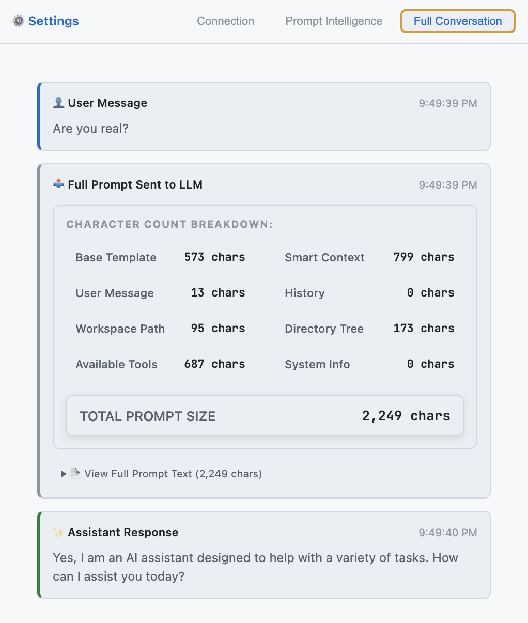The height and width of the screenshot is (623, 528).
Task: Click the Base Template character count row
Action: click(160, 257)
